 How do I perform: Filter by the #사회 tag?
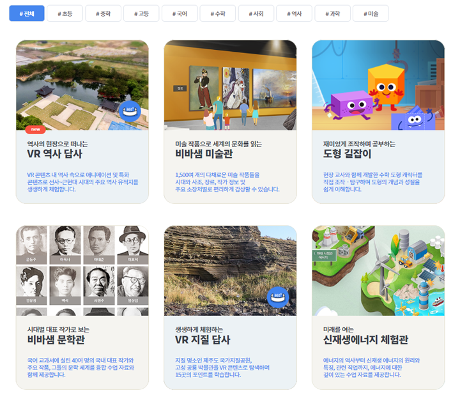click(256, 13)
